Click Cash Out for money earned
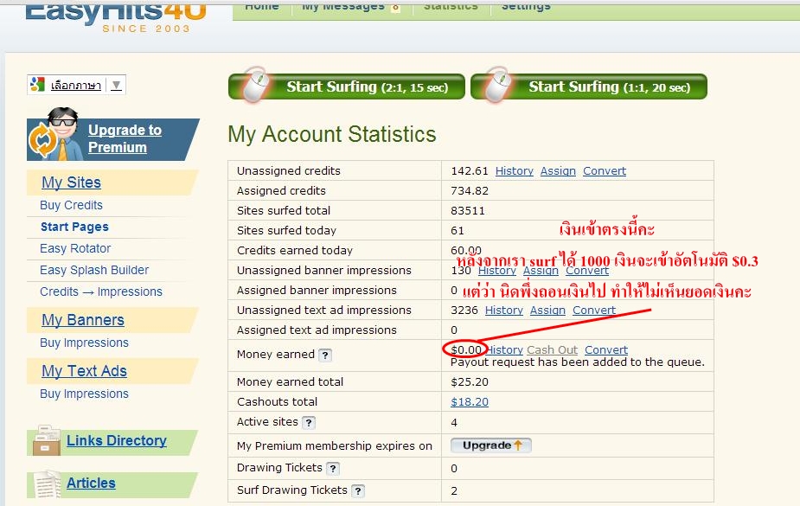Viewport: 800px width, 506px height. (x=552, y=350)
